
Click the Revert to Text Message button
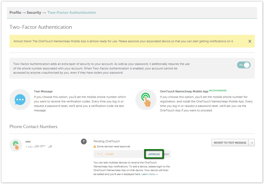click(230, 143)
